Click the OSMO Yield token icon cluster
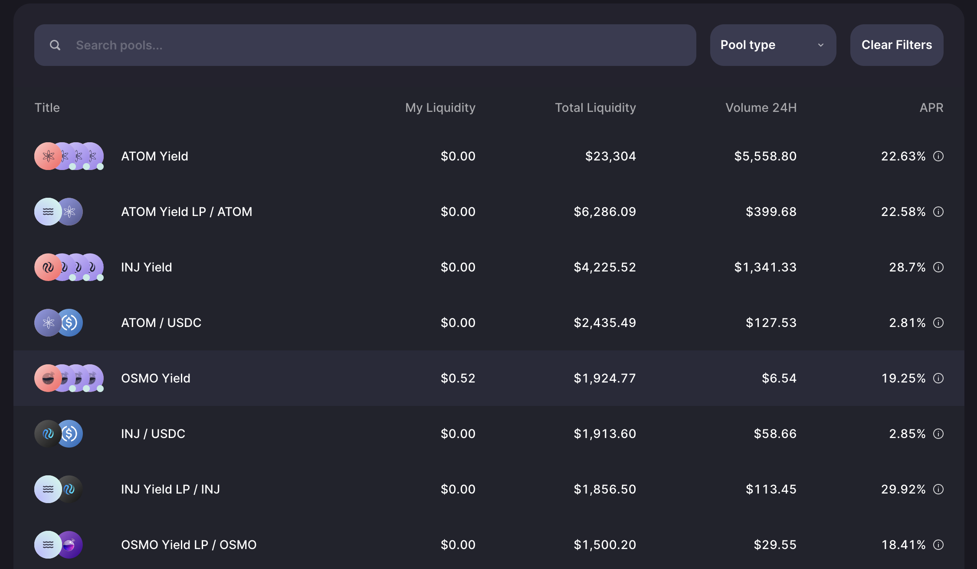This screenshot has width=977, height=569. point(69,378)
